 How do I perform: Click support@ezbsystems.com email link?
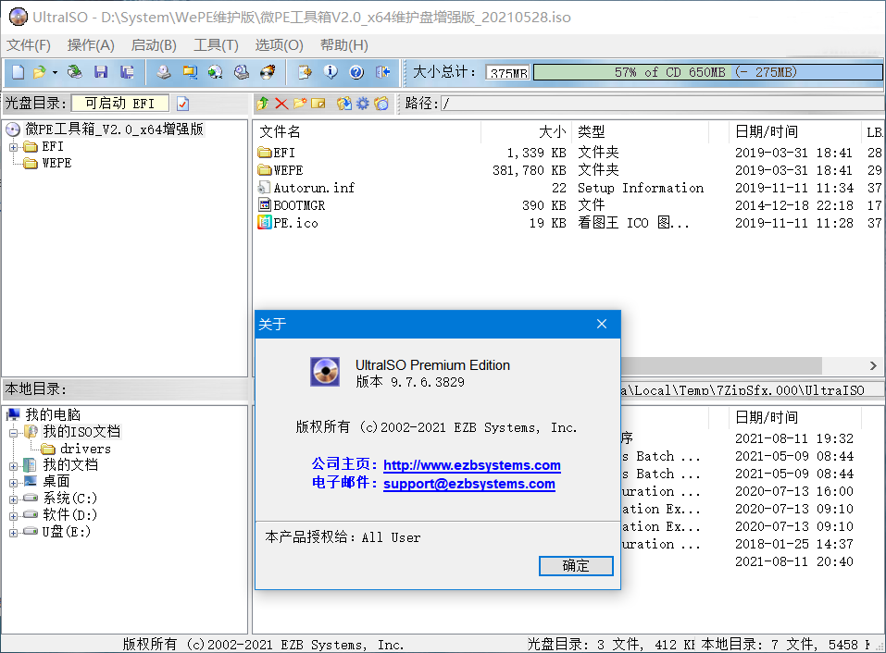pos(469,484)
